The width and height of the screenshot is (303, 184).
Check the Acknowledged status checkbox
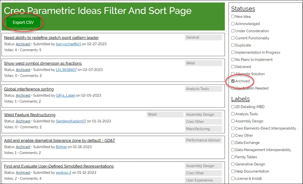[233, 24]
